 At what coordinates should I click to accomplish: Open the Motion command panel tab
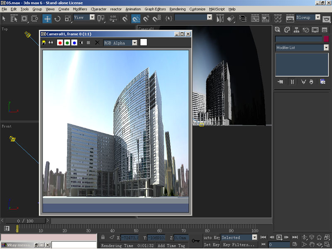tap(306, 29)
